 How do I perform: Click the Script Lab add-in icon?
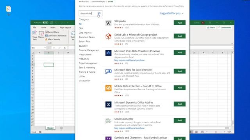(x=109, y=37)
